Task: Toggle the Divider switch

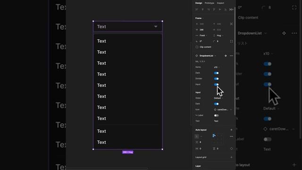Action: click(216, 79)
